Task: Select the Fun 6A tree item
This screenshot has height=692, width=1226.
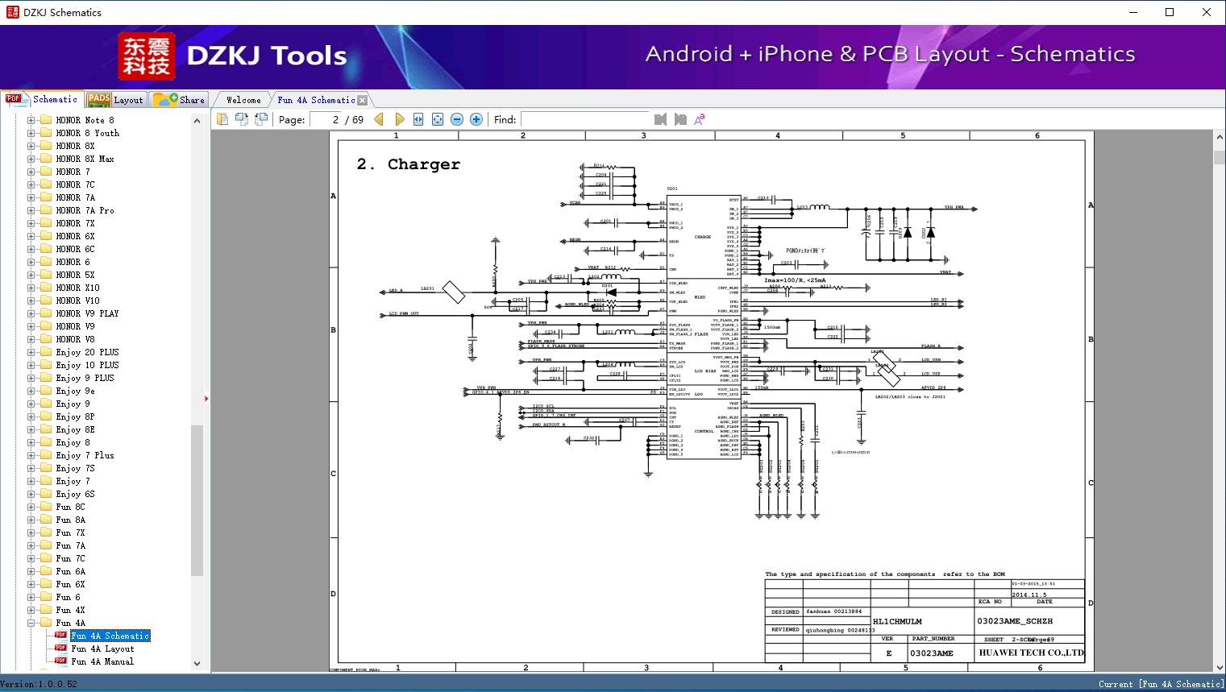Action: pyautogui.click(x=70, y=571)
